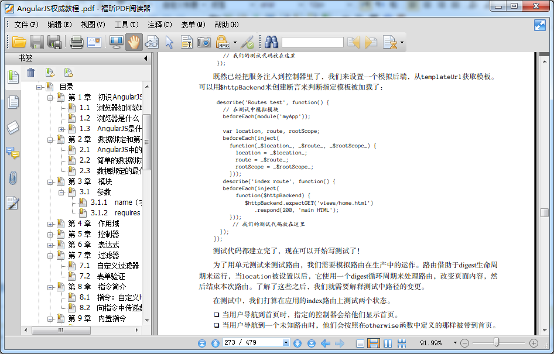Print the PDF using the printer icon

(76, 42)
